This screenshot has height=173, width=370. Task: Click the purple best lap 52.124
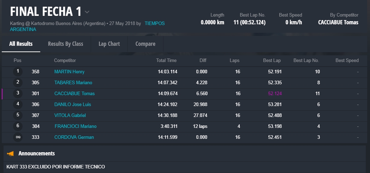click(x=275, y=94)
